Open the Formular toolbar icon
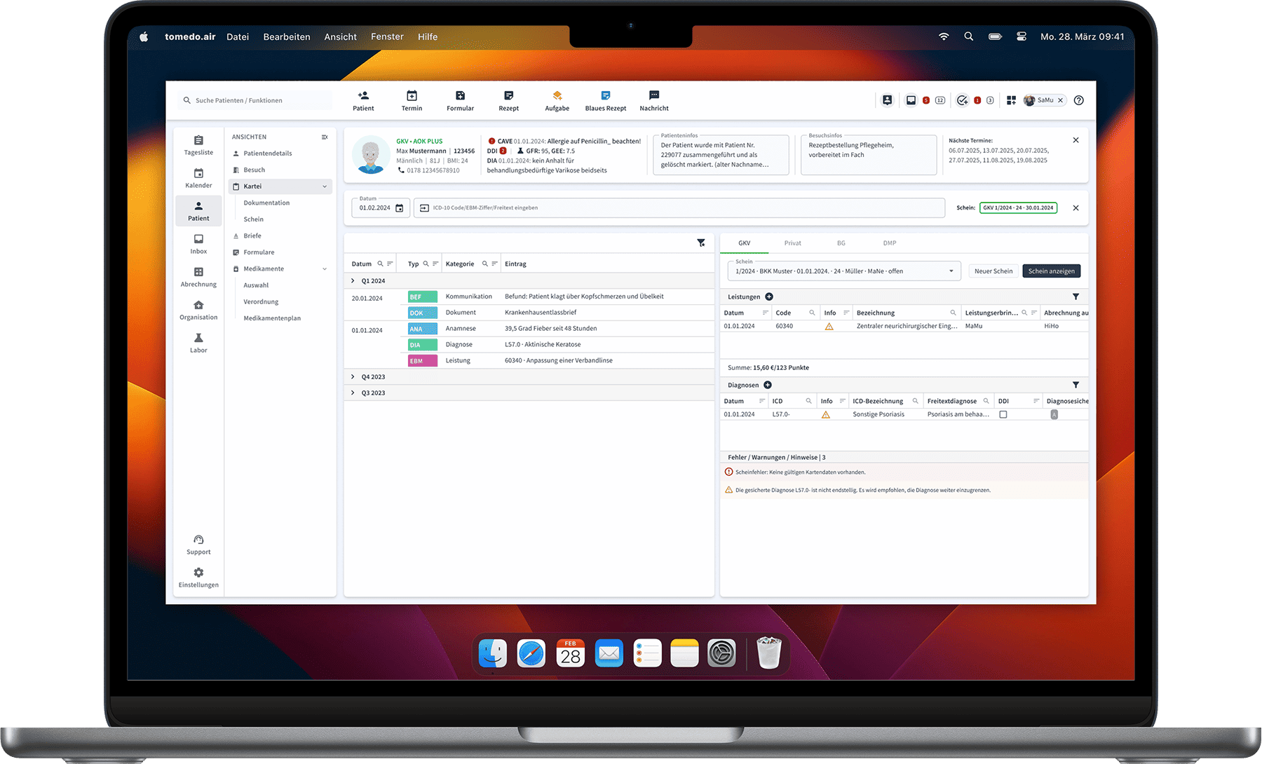Viewport: 1262px width, 764px height. (460, 101)
